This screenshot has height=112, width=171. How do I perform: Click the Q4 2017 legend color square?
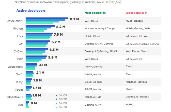56,103
